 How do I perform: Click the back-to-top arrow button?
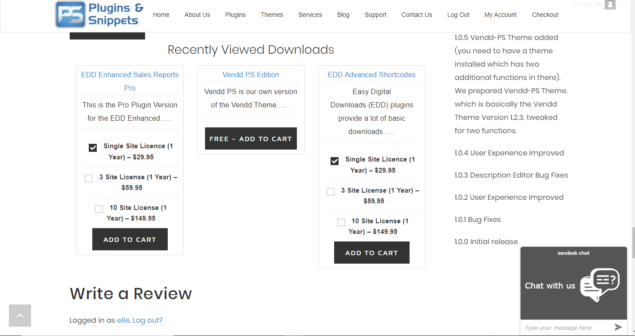click(x=20, y=316)
